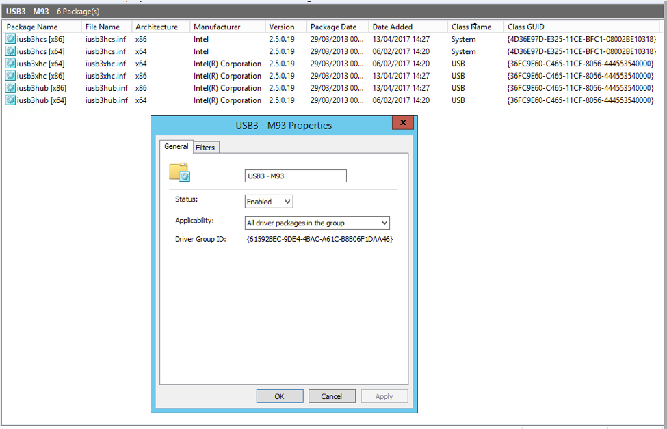The height and width of the screenshot is (429, 667).
Task: Sort by Version column header
Action: click(286, 27)
